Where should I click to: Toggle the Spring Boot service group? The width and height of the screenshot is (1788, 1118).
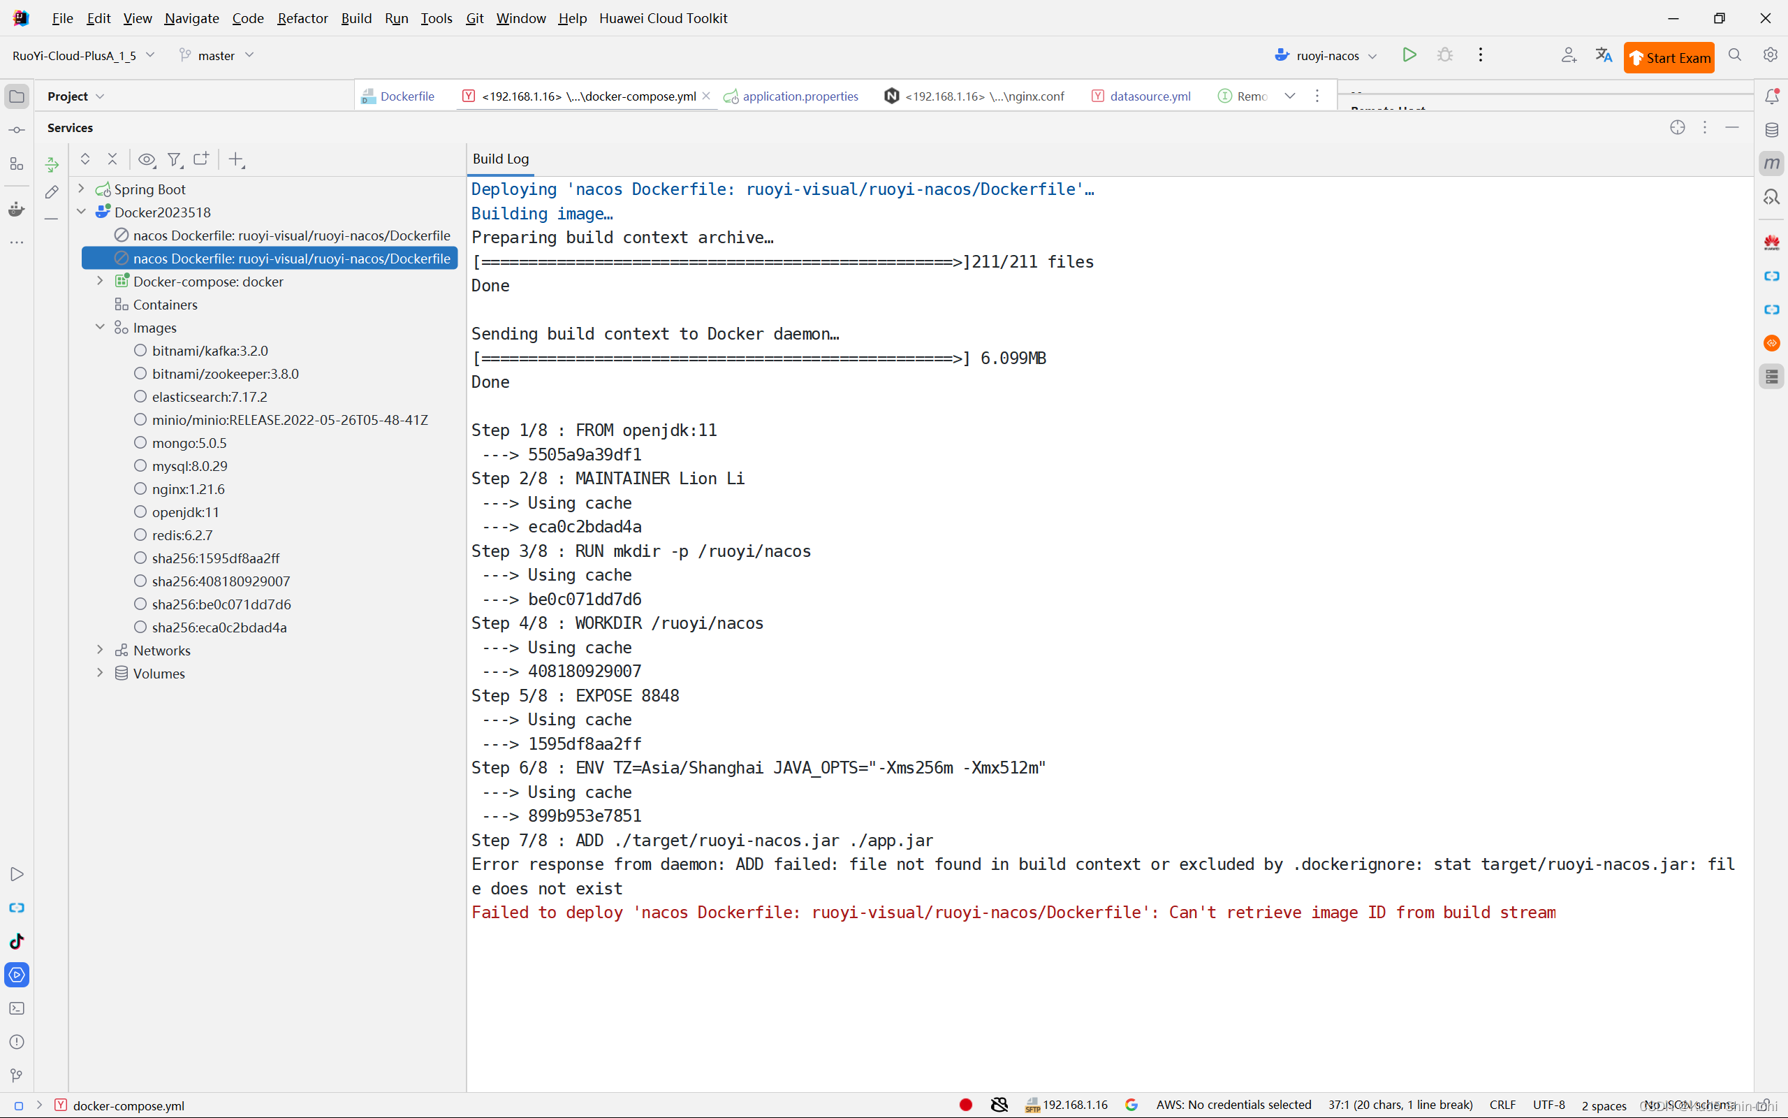[82, 188]
